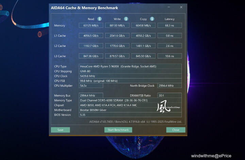Click the Memory row label
This screenshot has height=160, width=245.
point(60,25)
